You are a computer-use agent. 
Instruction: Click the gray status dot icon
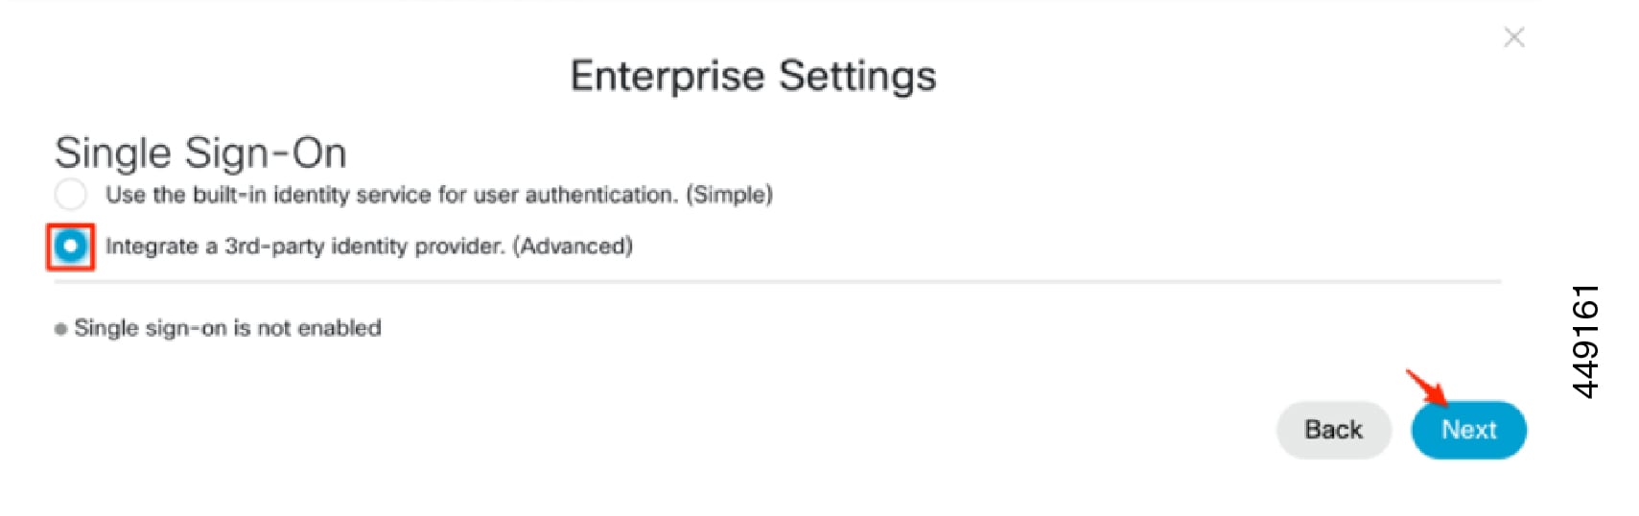point(60,329)
